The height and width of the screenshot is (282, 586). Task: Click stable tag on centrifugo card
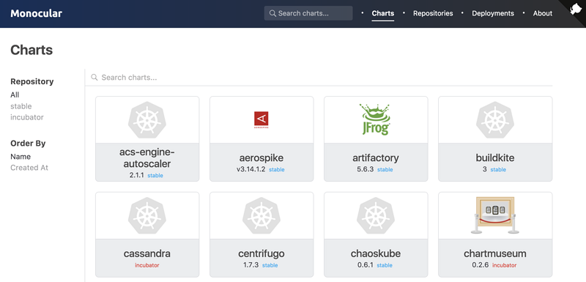(270, 265)
